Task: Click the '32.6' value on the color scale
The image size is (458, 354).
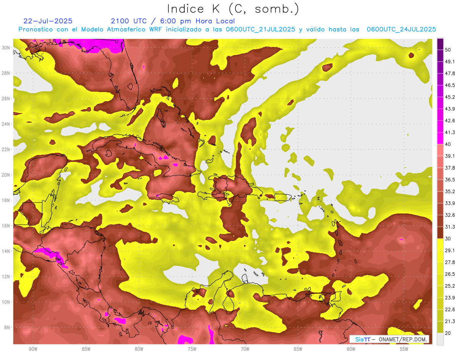Action: point(450,215)
